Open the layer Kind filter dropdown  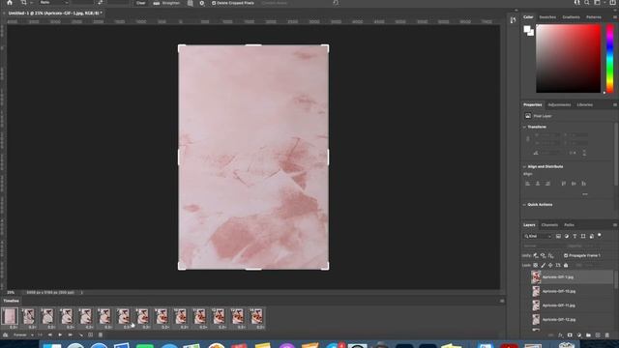[x=538, y=236]
